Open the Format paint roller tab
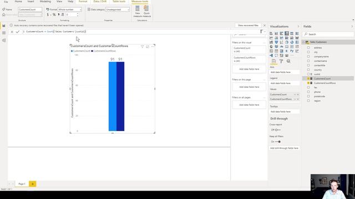This screenshot has width=355, height=199. 281,61
